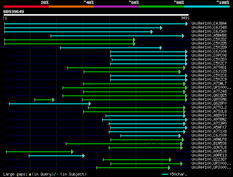This screenshot has height=177, width=233.
Task: Click the UniRef100_A9PE13 label
Action: pos(209,156)
